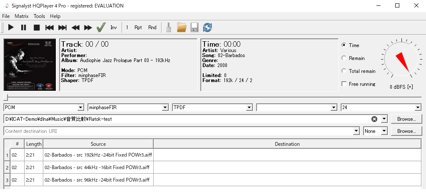Click the blue refresh arrows icon
This screenshot has height=192, width=426.
(207, 27)
